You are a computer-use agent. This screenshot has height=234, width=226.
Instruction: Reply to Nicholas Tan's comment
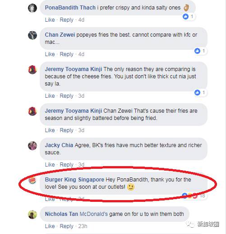[x=66, y=226]
